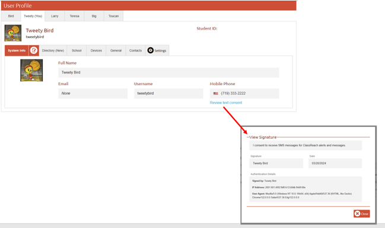Select the Teresa user tab
The height and width of the screenshot is (228, 385).
[x=74, y=16]
